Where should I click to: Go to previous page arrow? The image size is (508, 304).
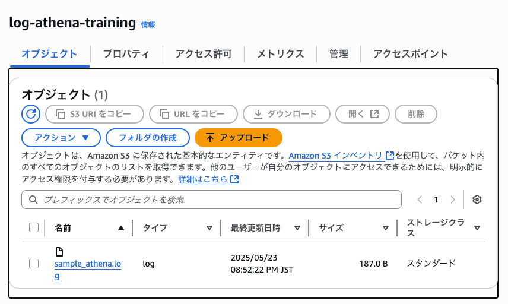coord(420,199)
